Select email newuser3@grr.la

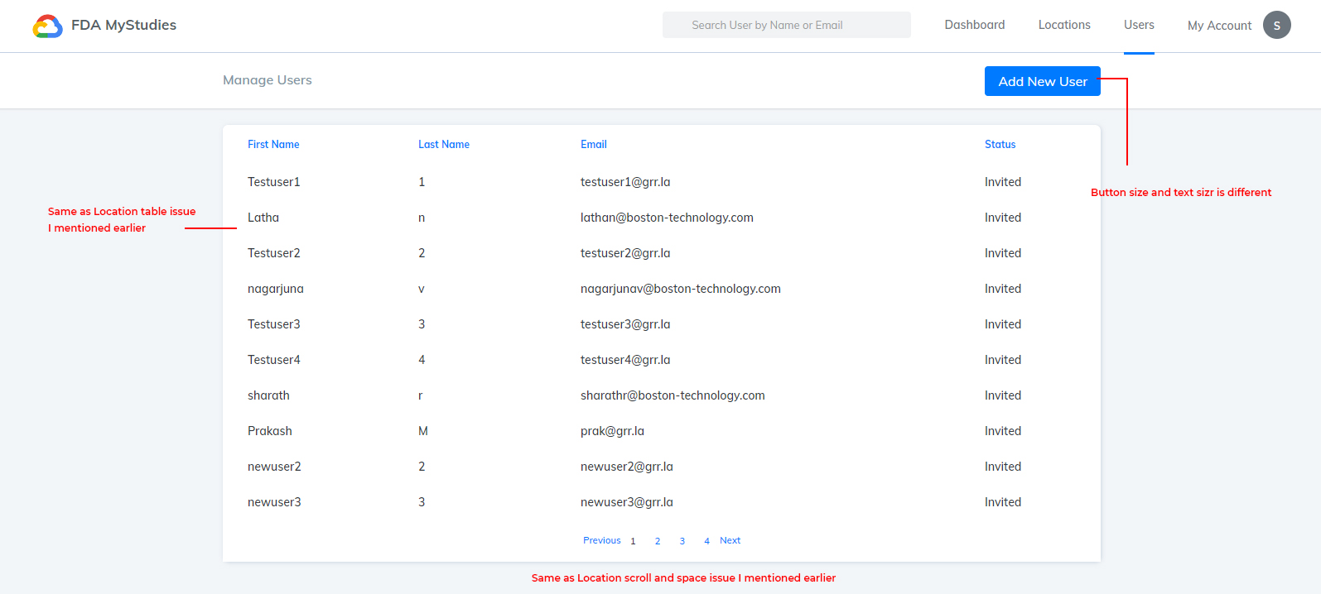pyautogui.click(x=627, y=502)
